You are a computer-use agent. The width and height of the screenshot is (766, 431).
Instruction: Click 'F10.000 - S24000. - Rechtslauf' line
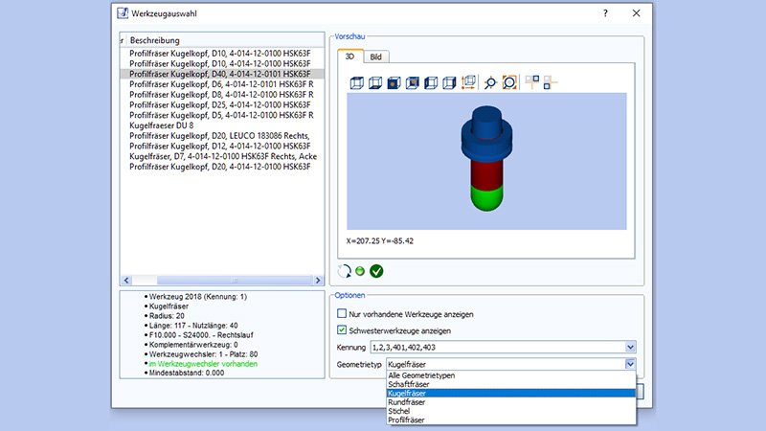click(201, 334)
